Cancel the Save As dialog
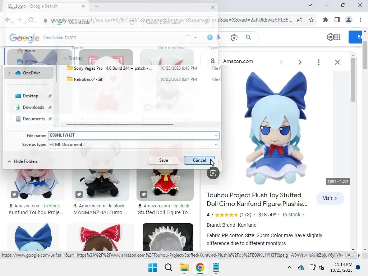Screen dimensions: 368x276 (199, 160)
